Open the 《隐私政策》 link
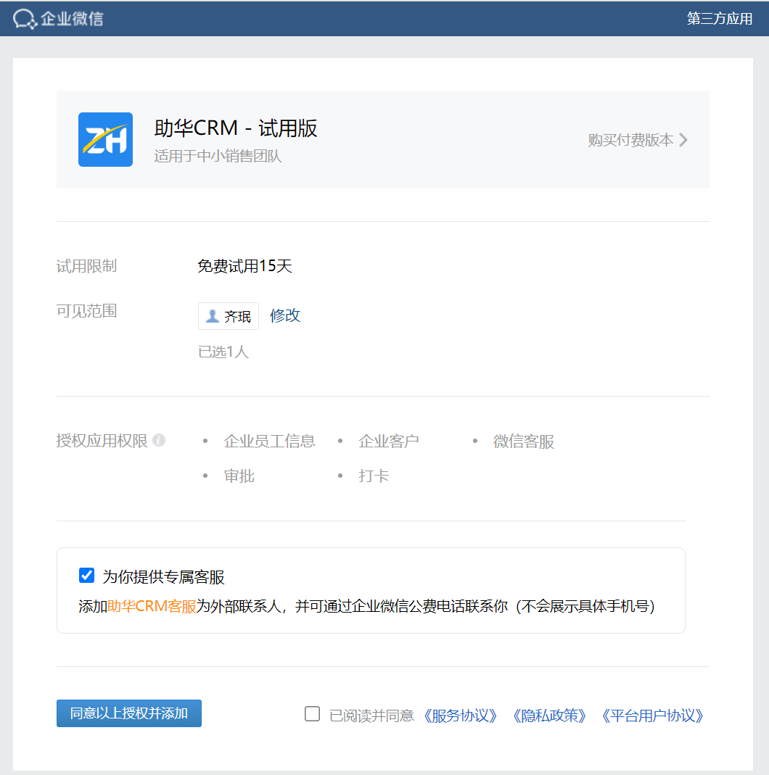Image resolution: width=769 pixels, height=775 pixels. tap(549, 716)
